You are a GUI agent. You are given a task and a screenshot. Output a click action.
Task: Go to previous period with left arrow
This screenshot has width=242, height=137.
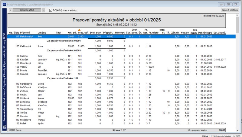(x=11, y=10)
